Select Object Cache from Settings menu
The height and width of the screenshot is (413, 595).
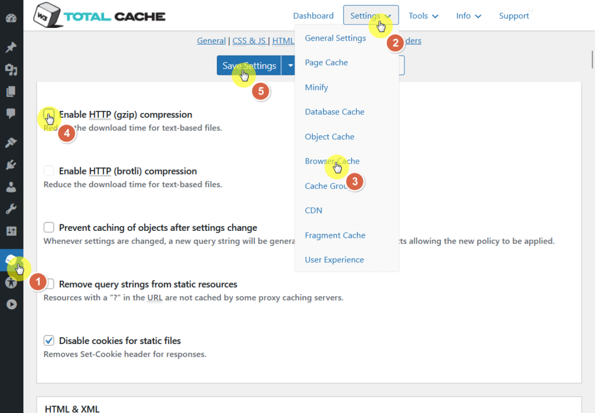click(329, 136)
